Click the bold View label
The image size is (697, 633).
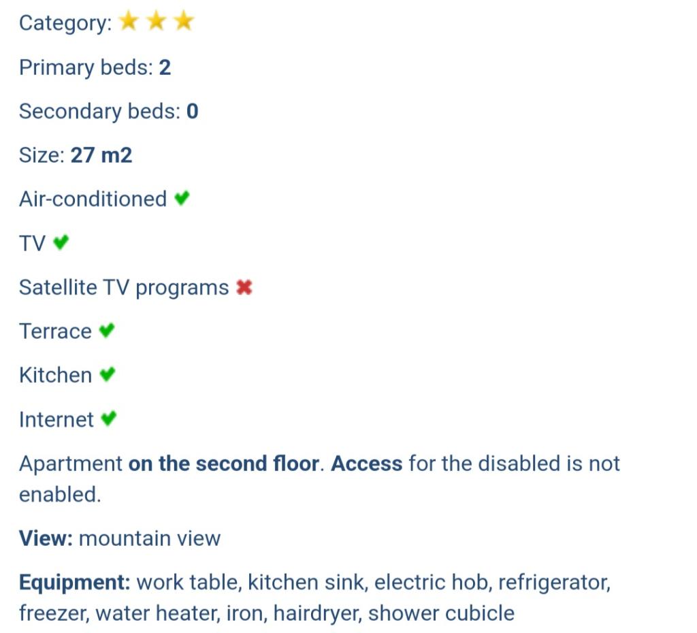point(46,538)
